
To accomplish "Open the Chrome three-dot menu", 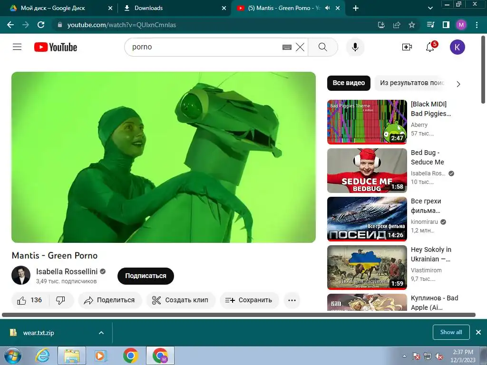I will (477, 25).
